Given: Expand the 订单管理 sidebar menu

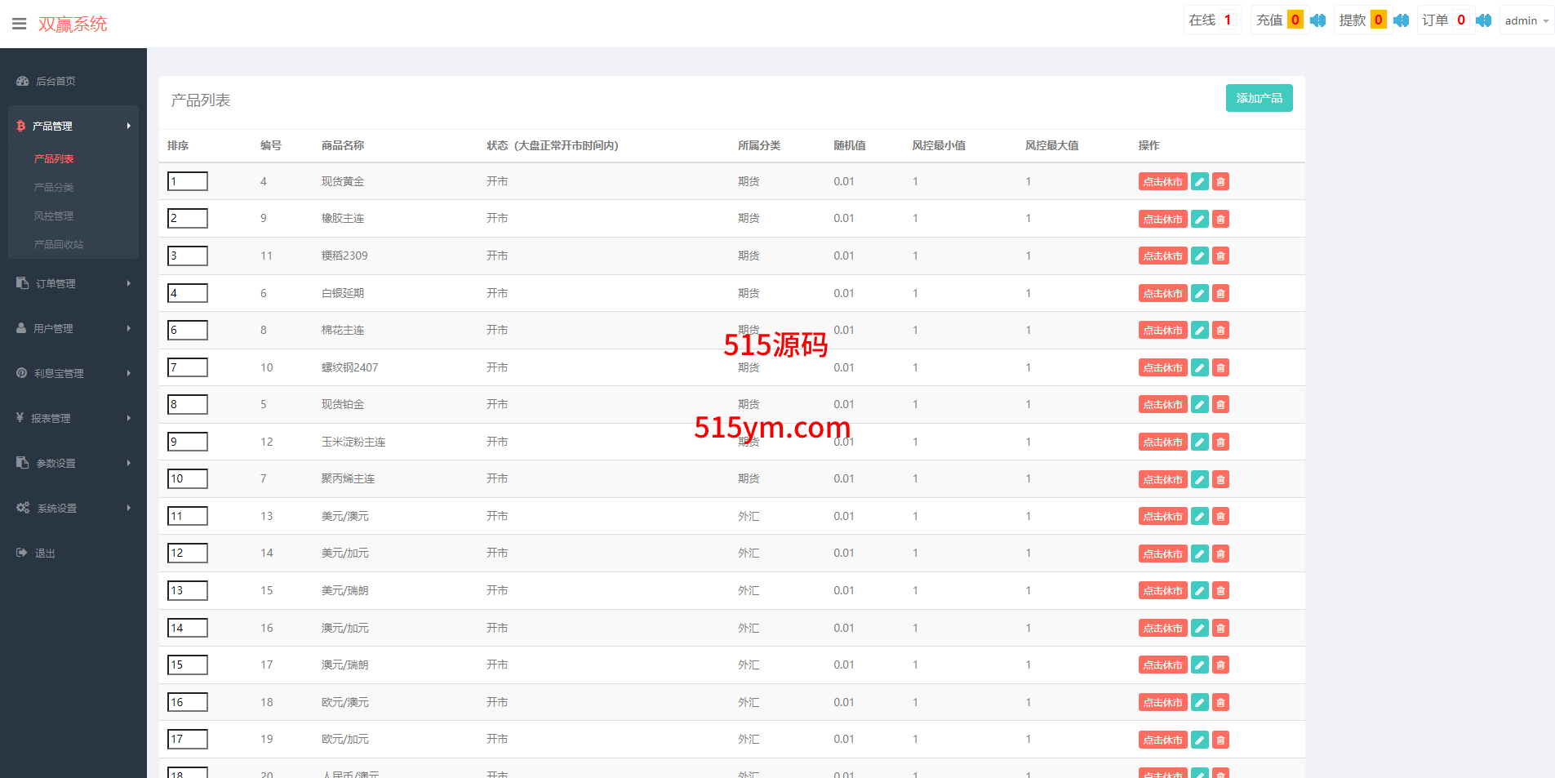Looking at the screenshot, I should click(x=73, y=283).
